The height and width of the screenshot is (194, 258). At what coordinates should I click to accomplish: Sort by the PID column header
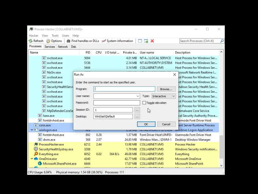[x=85, y=53]
